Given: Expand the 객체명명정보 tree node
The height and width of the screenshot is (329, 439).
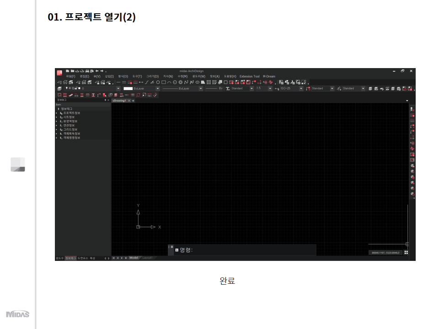Looking at the screenshot, I should pos(57,138).
